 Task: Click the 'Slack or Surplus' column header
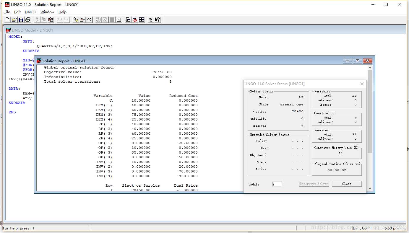pos(141,185)
